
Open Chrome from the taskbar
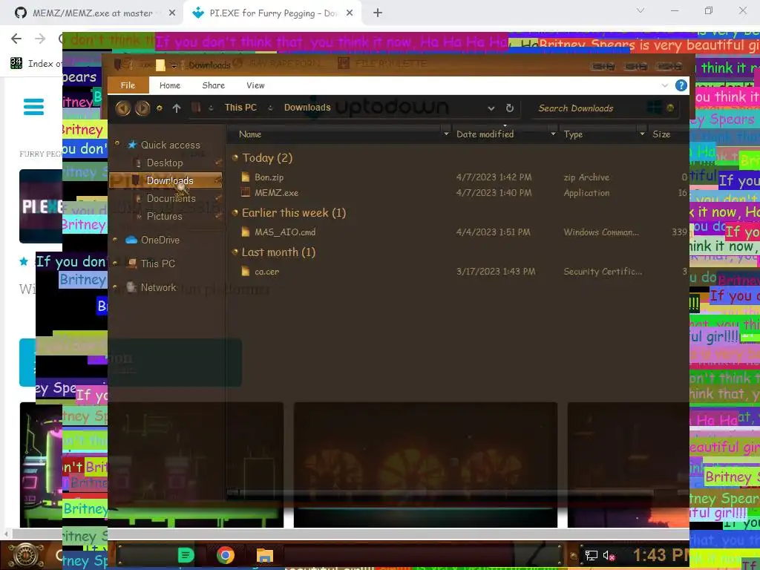[226, 555]
